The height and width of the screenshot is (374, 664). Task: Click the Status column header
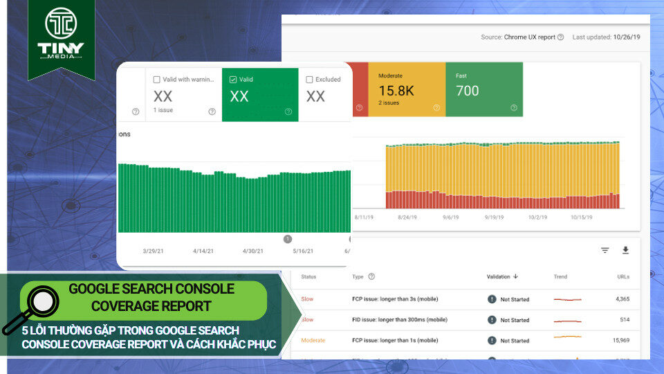[x=308, y=277]
